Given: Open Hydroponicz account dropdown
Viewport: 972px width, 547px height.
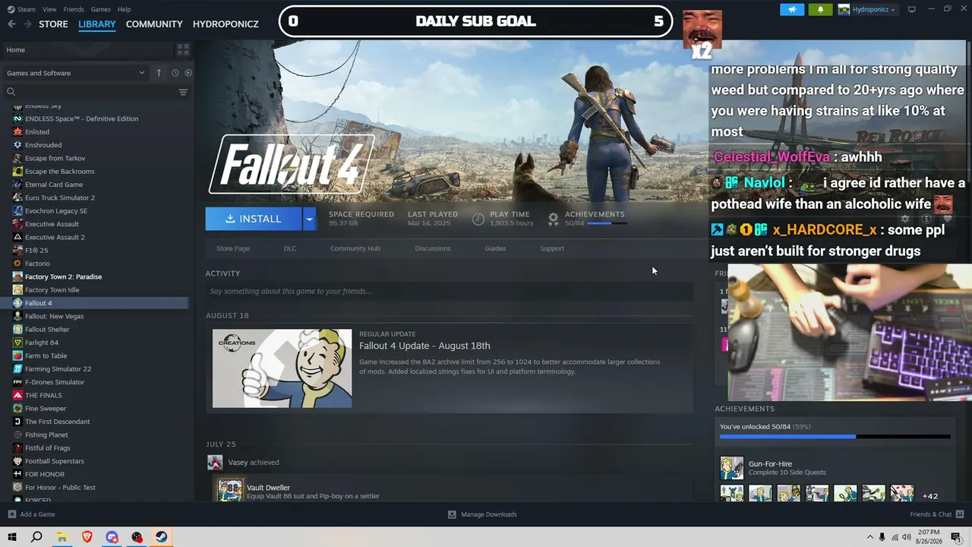Looking at the screenshot, I should [x=866, y=10].
